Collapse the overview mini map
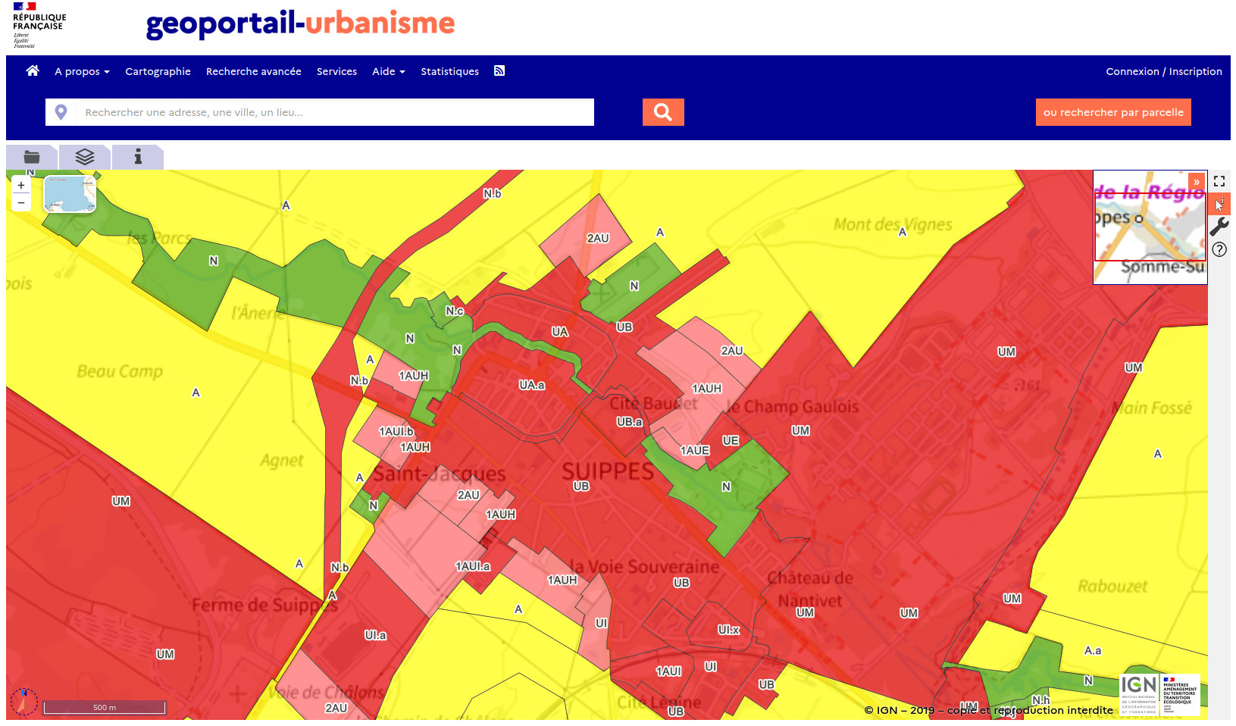The height and width of the screenshot is (726, 1236). [1197, 182]
